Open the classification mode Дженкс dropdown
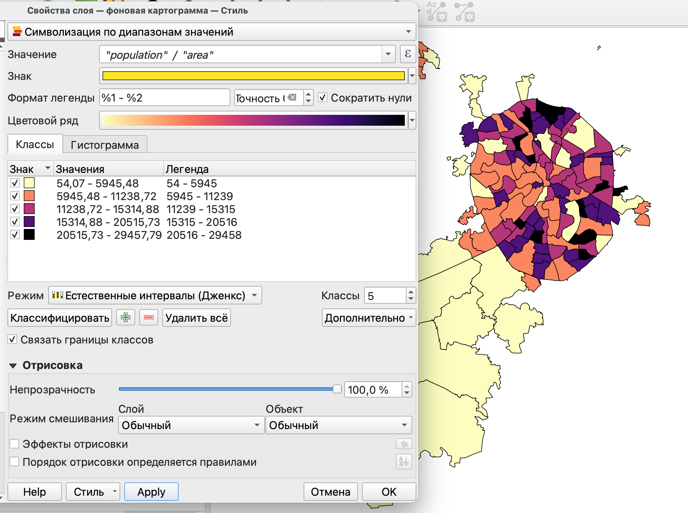This screenshot has height=513, width=688. 155,295
